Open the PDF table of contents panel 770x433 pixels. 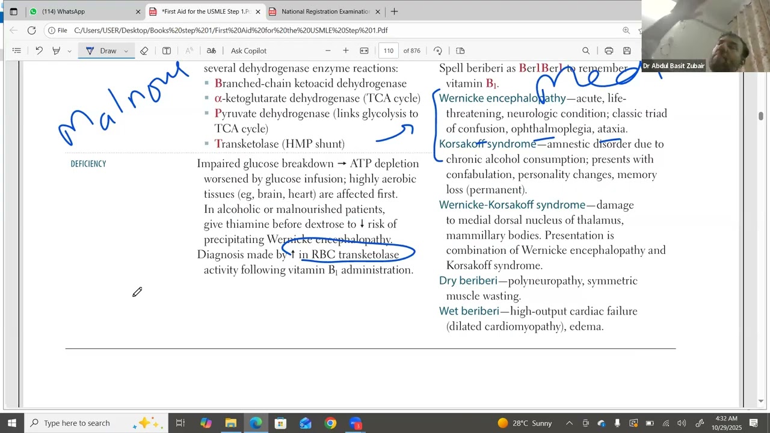pos(17,51)
